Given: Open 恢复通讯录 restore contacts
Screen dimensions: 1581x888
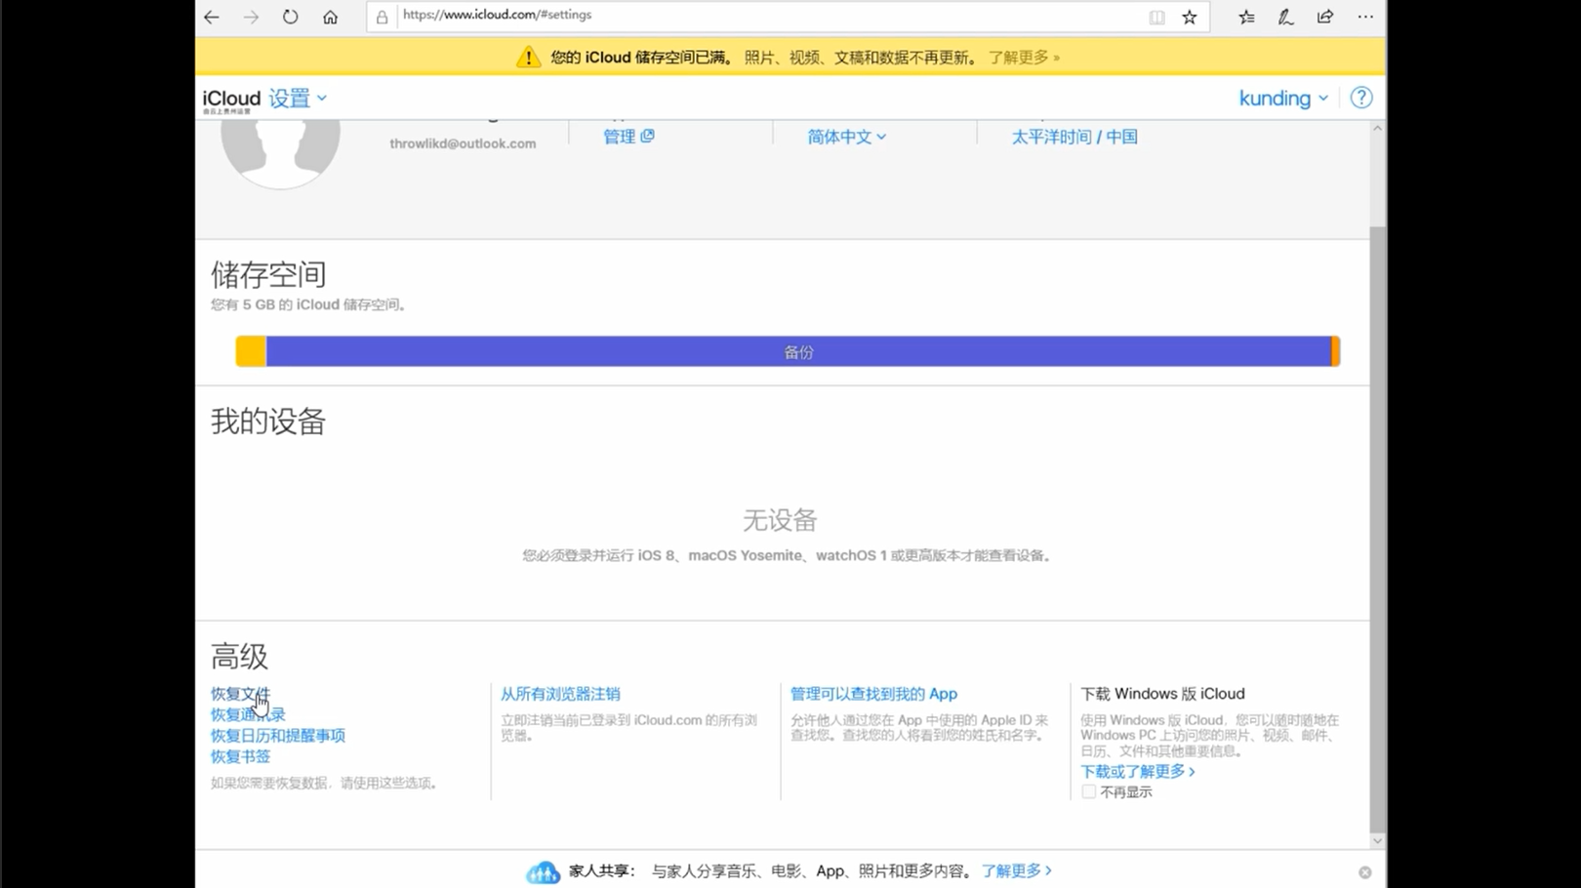Looking at the screenshot, I should click(x=248, y=714).
